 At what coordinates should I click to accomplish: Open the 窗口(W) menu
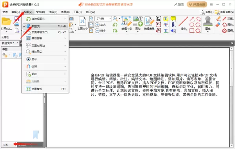(90, 12)
